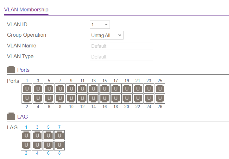Toggle membership of port 24

tap(149, 99)
